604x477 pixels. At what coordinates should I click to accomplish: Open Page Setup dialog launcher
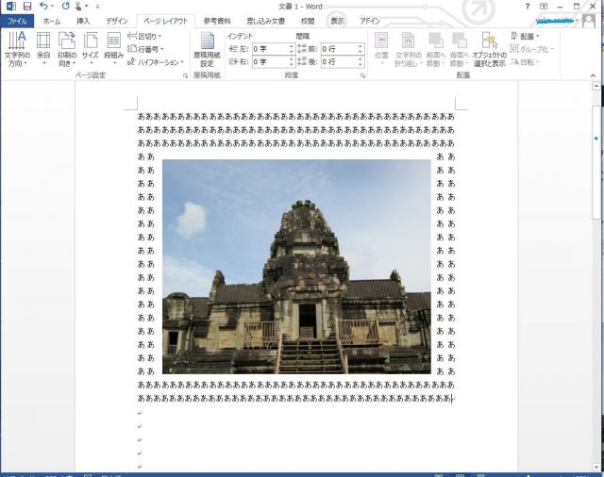click(185, 76)
